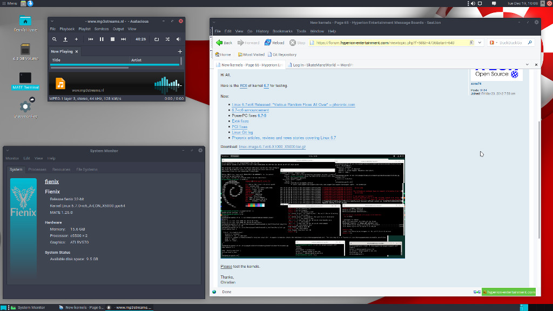Click the Forward navigation button

tap(248, 43)
